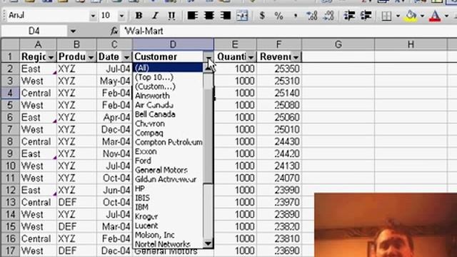
Task: Toggle Bold formatting
Action: (139, 16)
